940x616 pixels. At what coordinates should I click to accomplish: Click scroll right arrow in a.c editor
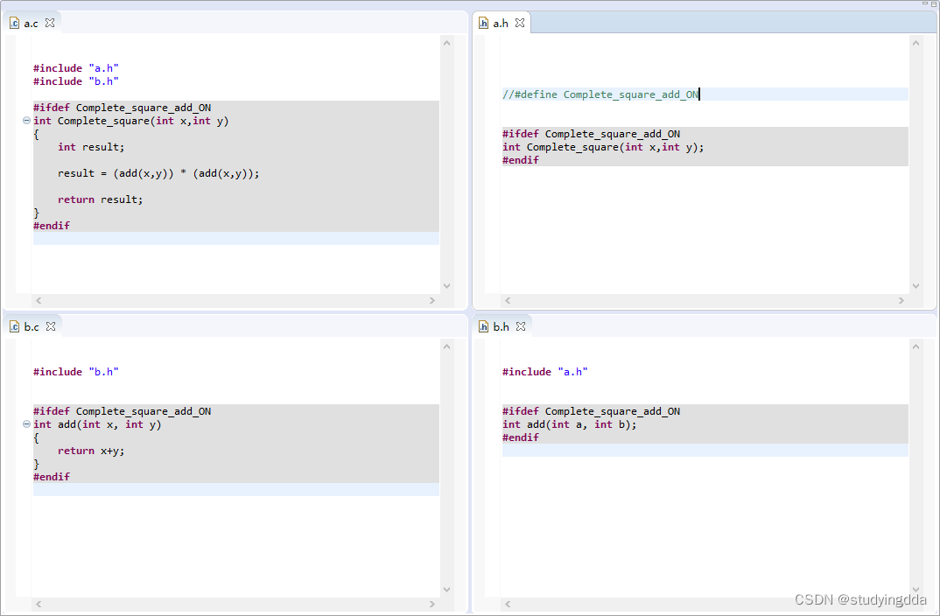pyautogui.click(x=432, y=300)
